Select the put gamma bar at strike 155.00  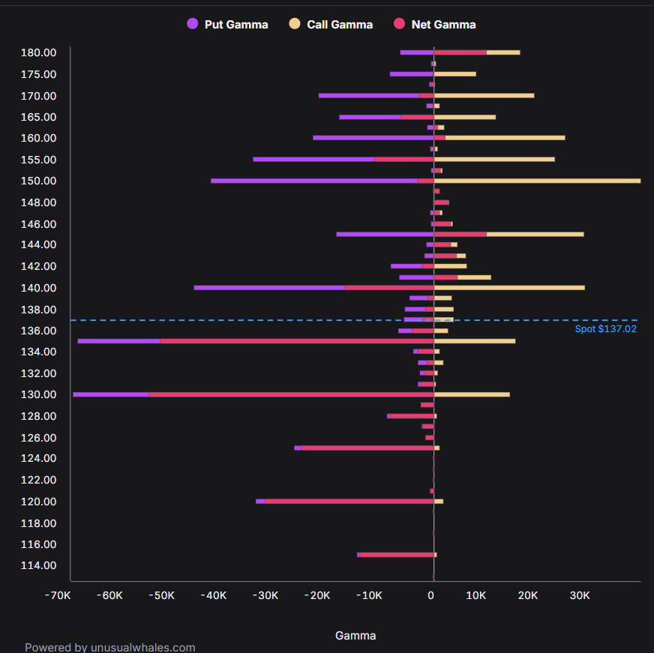click(314, 159)
